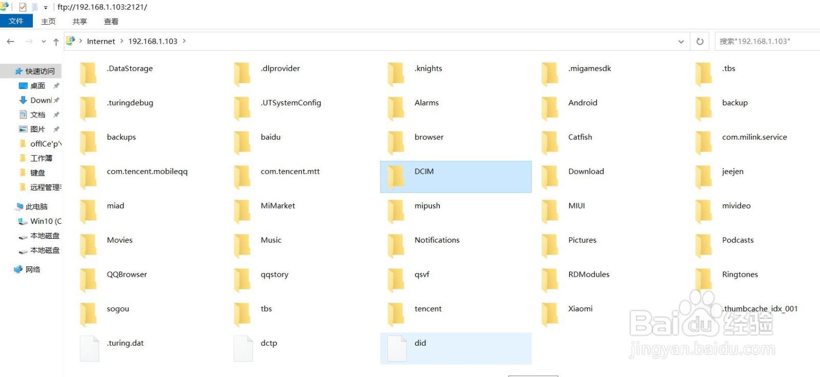Select the .turingdebug folder name
This screenshot has width=820, height=377.
click(130, 102)
